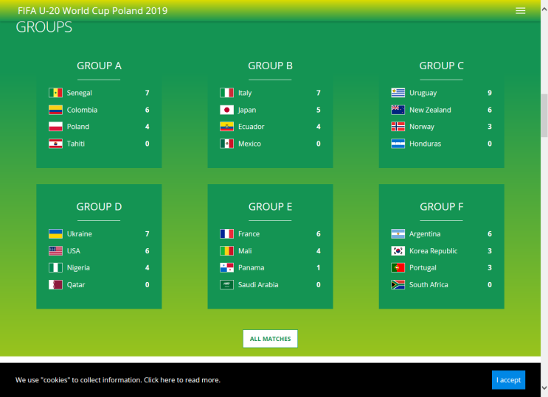Click the New Zealand team name
Screen dimensions: 548x397
430,110
